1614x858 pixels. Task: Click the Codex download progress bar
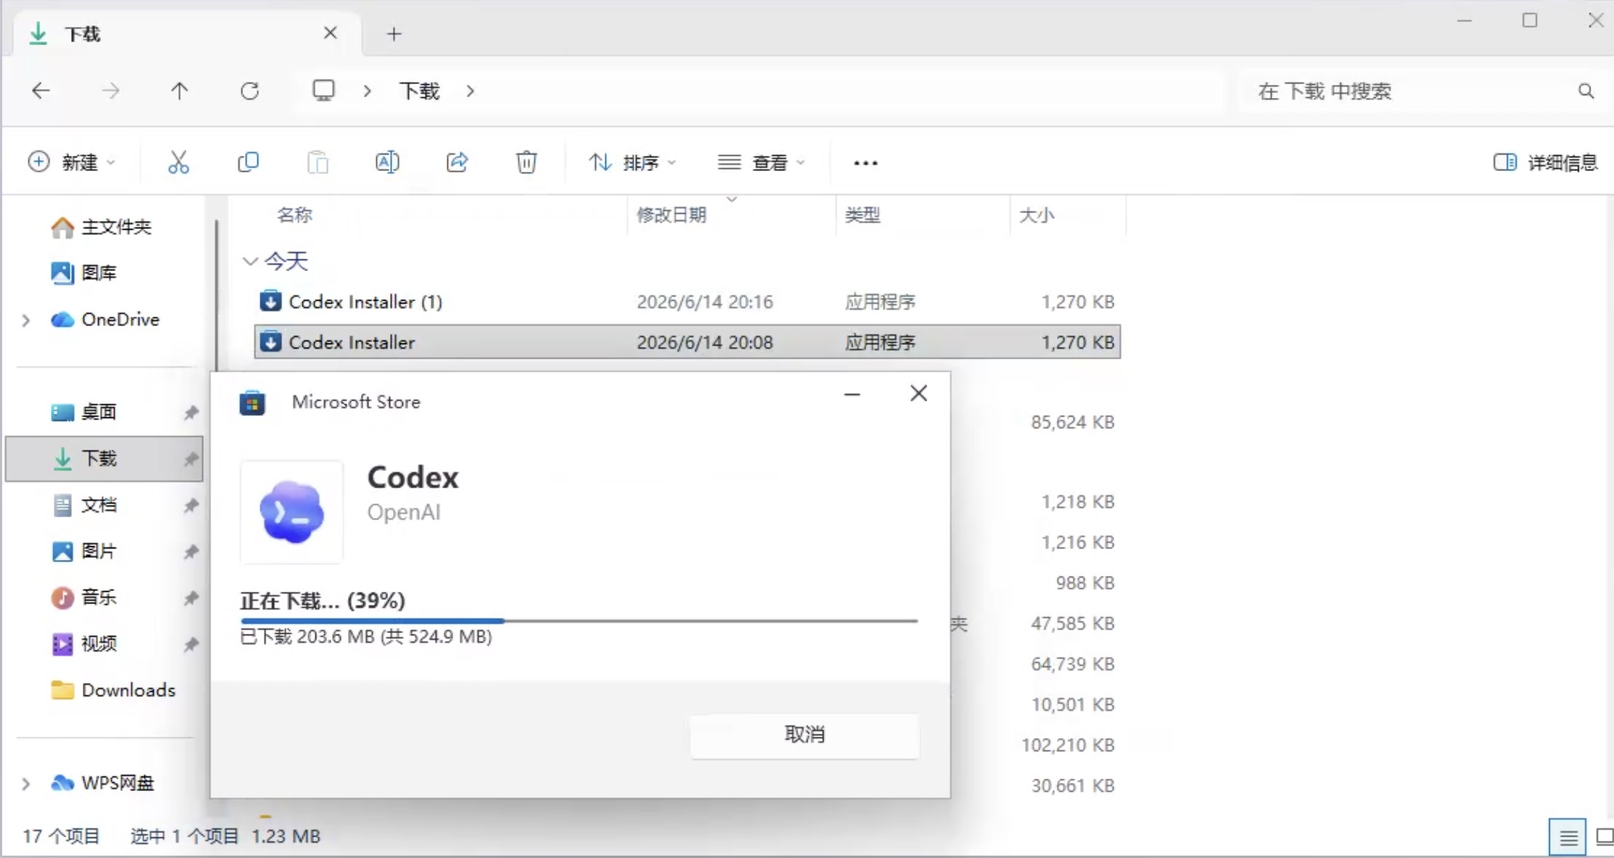point(579,621)
